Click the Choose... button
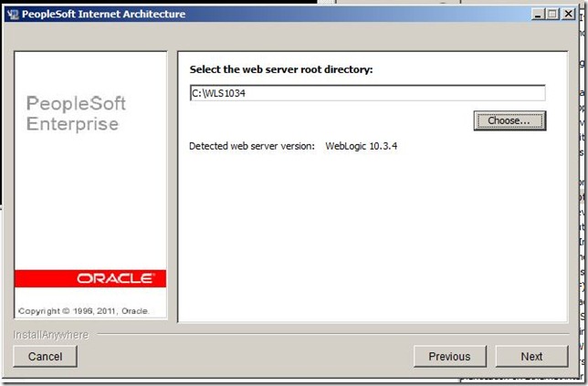 coord(509,120)
